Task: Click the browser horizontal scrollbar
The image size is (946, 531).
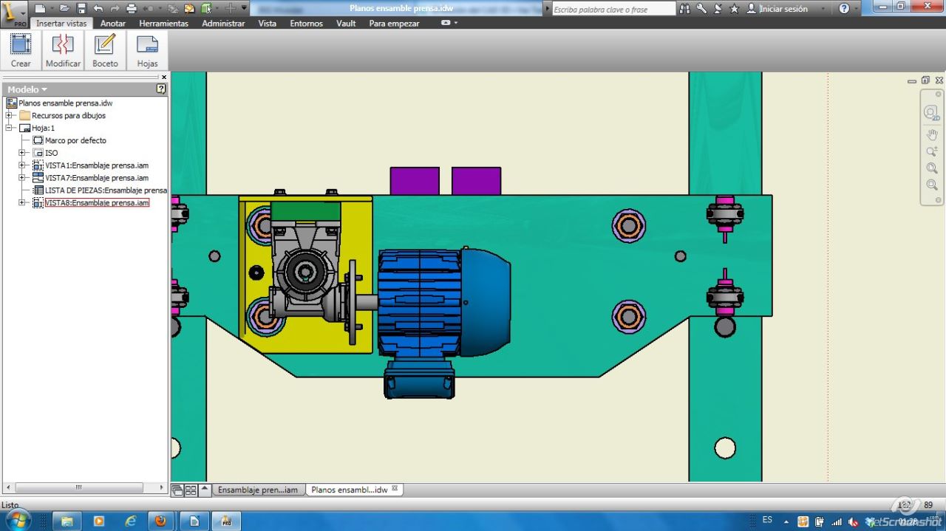Action: click(79, 487)
